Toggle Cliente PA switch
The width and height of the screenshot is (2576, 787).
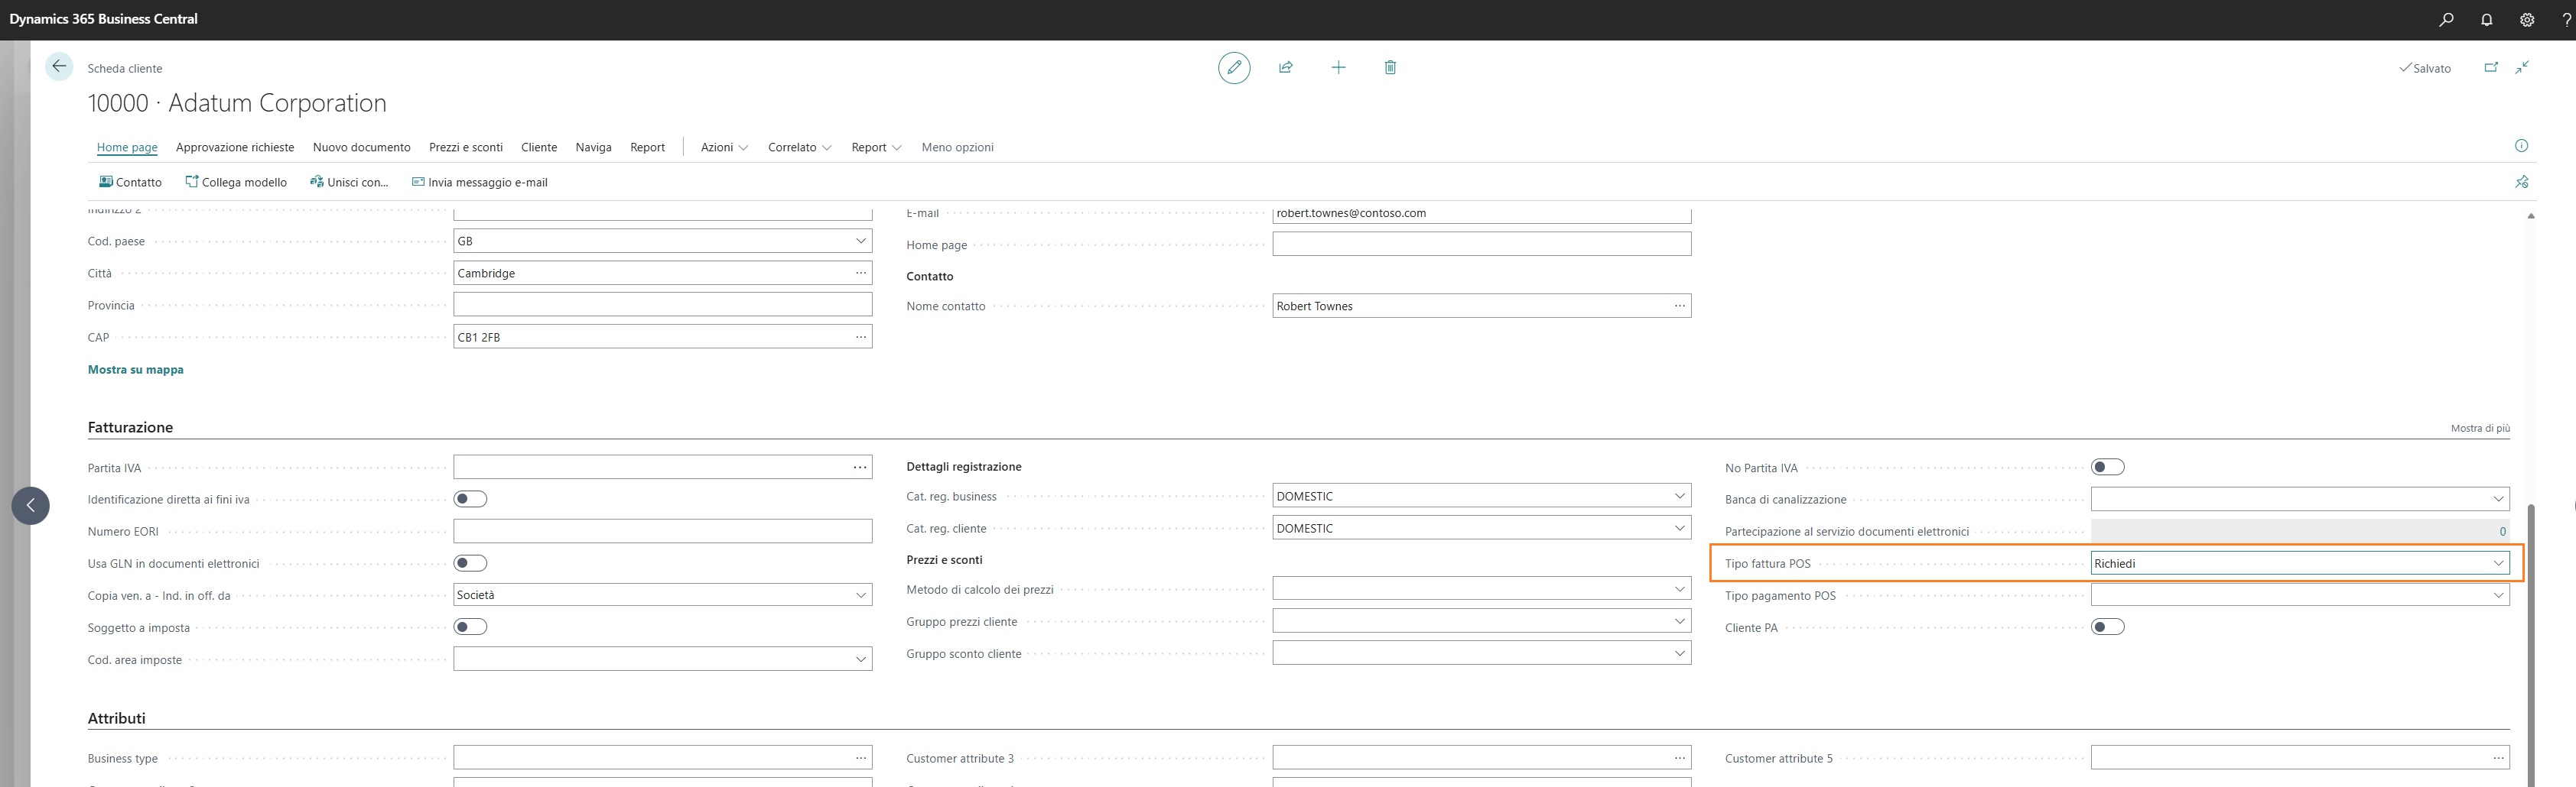(2108, 627)
